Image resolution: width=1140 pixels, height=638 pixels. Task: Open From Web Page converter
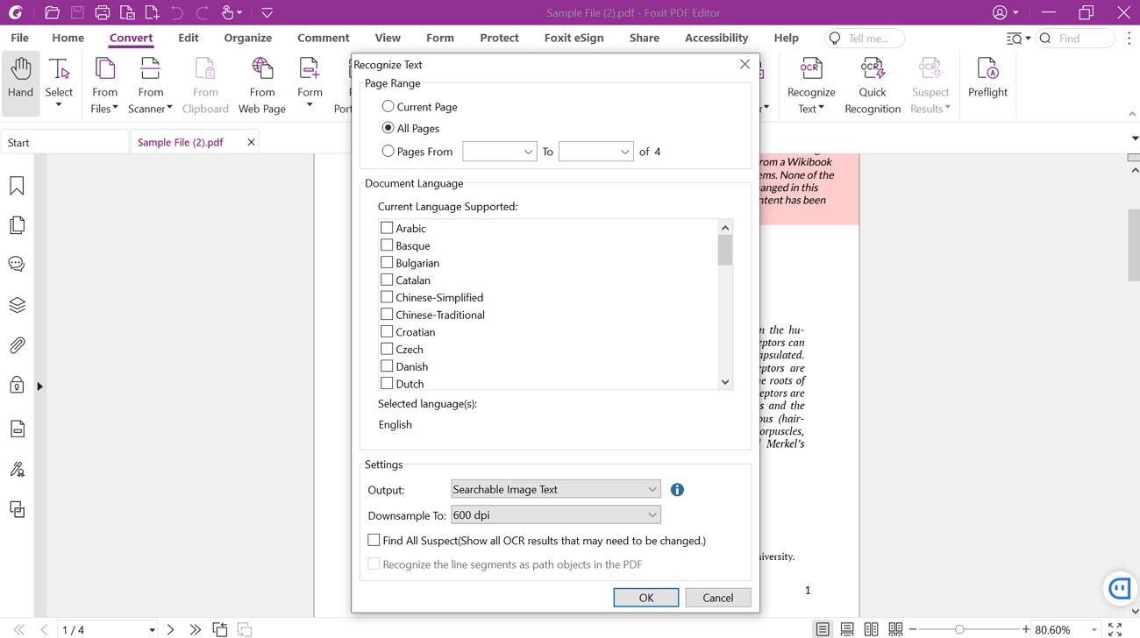click(x=262, y=83)
